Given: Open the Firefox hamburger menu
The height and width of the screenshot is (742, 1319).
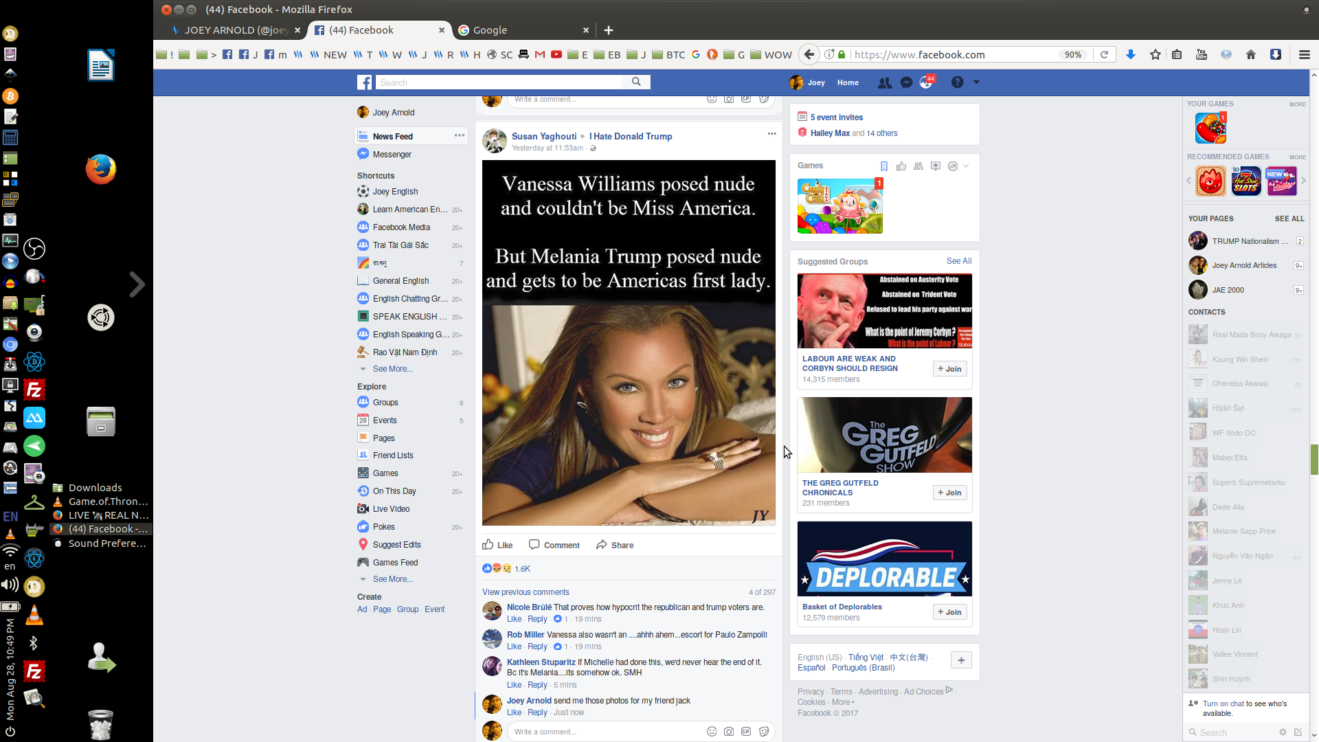Looking at the screenshot, I should tap(1304, 54).
